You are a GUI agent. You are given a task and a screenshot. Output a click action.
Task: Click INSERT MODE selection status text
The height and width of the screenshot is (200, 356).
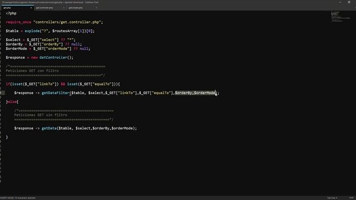(x=18, y=198)
